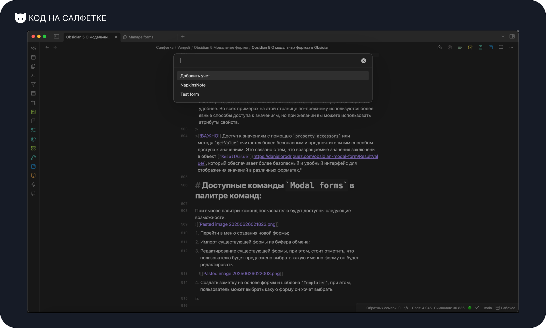Click the ResultValue inline code text
Viewport: 546px width, 328px height.
pyautogui.click(x=234, y=157)
